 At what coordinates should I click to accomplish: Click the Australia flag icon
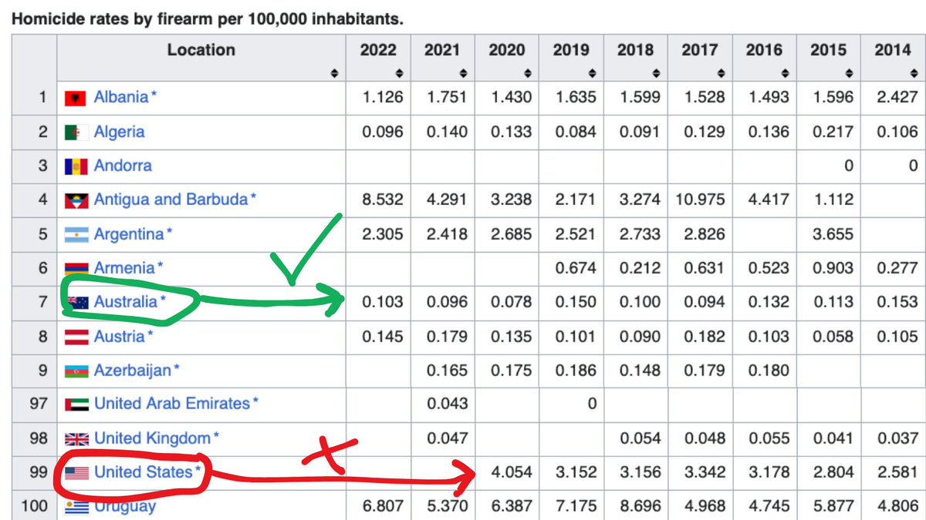[76, 302]
